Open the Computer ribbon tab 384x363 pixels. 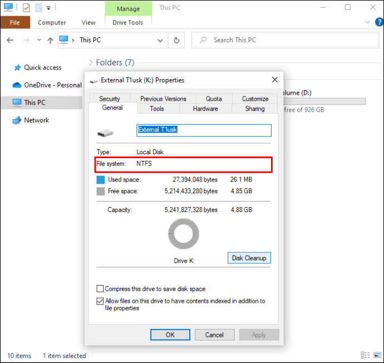point(52,22)
